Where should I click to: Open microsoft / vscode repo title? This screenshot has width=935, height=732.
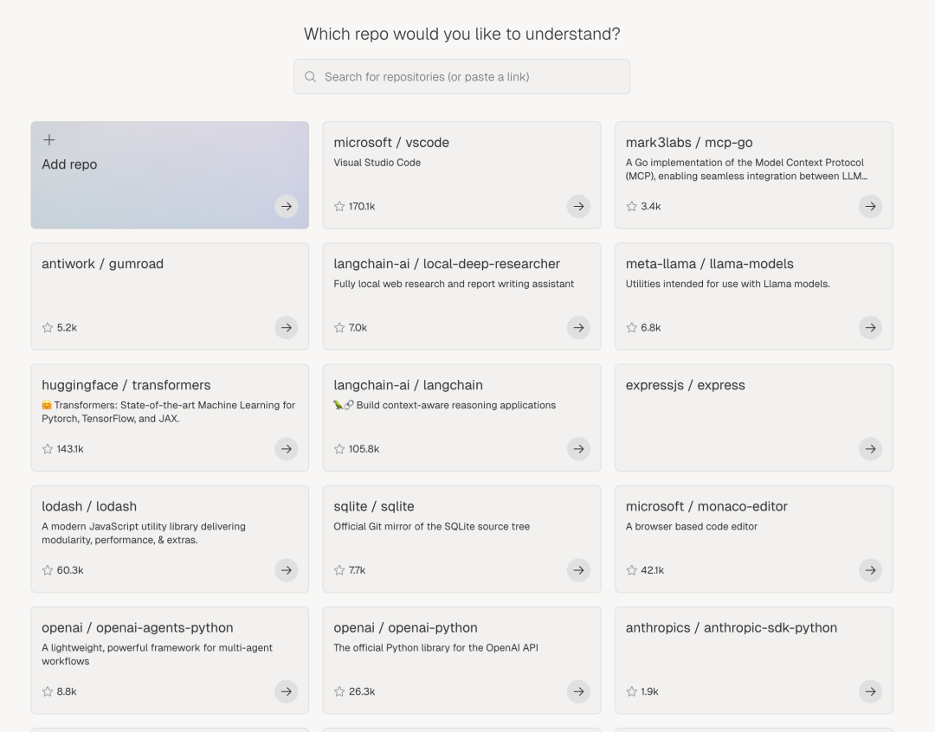[391, 143]
